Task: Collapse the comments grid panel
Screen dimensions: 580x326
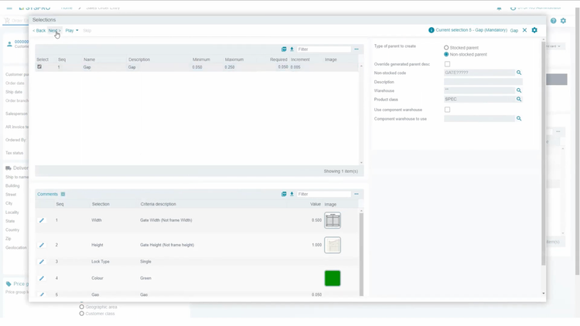Action: (x=357, y=194)
